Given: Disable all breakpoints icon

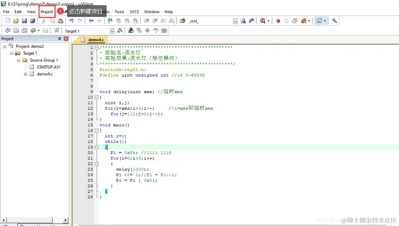Looking at the screenshot, I should click(x=295, y=21).
